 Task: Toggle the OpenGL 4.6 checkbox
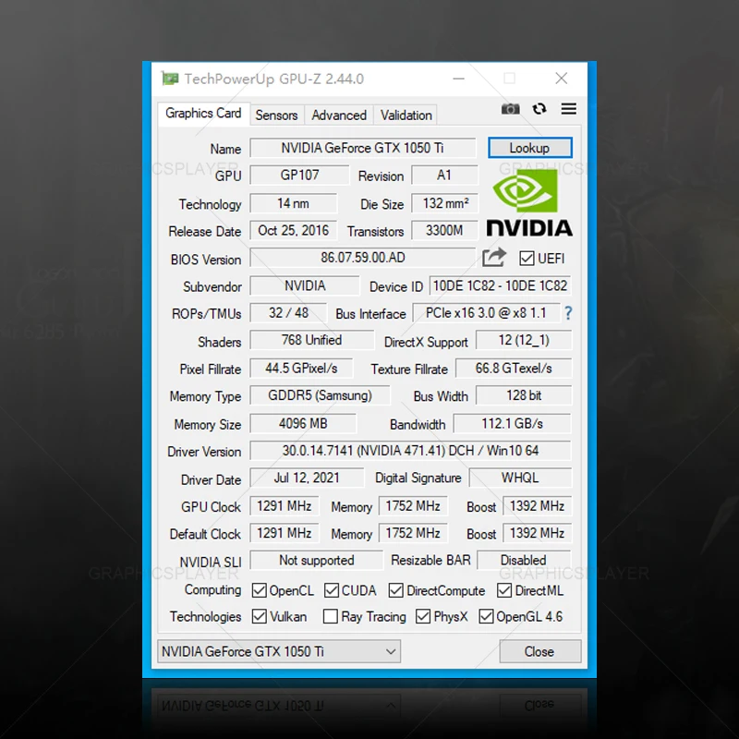click(486, 616)
